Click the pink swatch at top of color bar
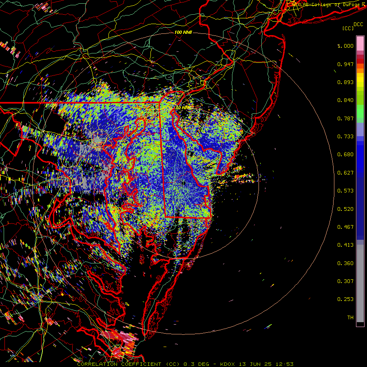367x367 pixels. 360,43
